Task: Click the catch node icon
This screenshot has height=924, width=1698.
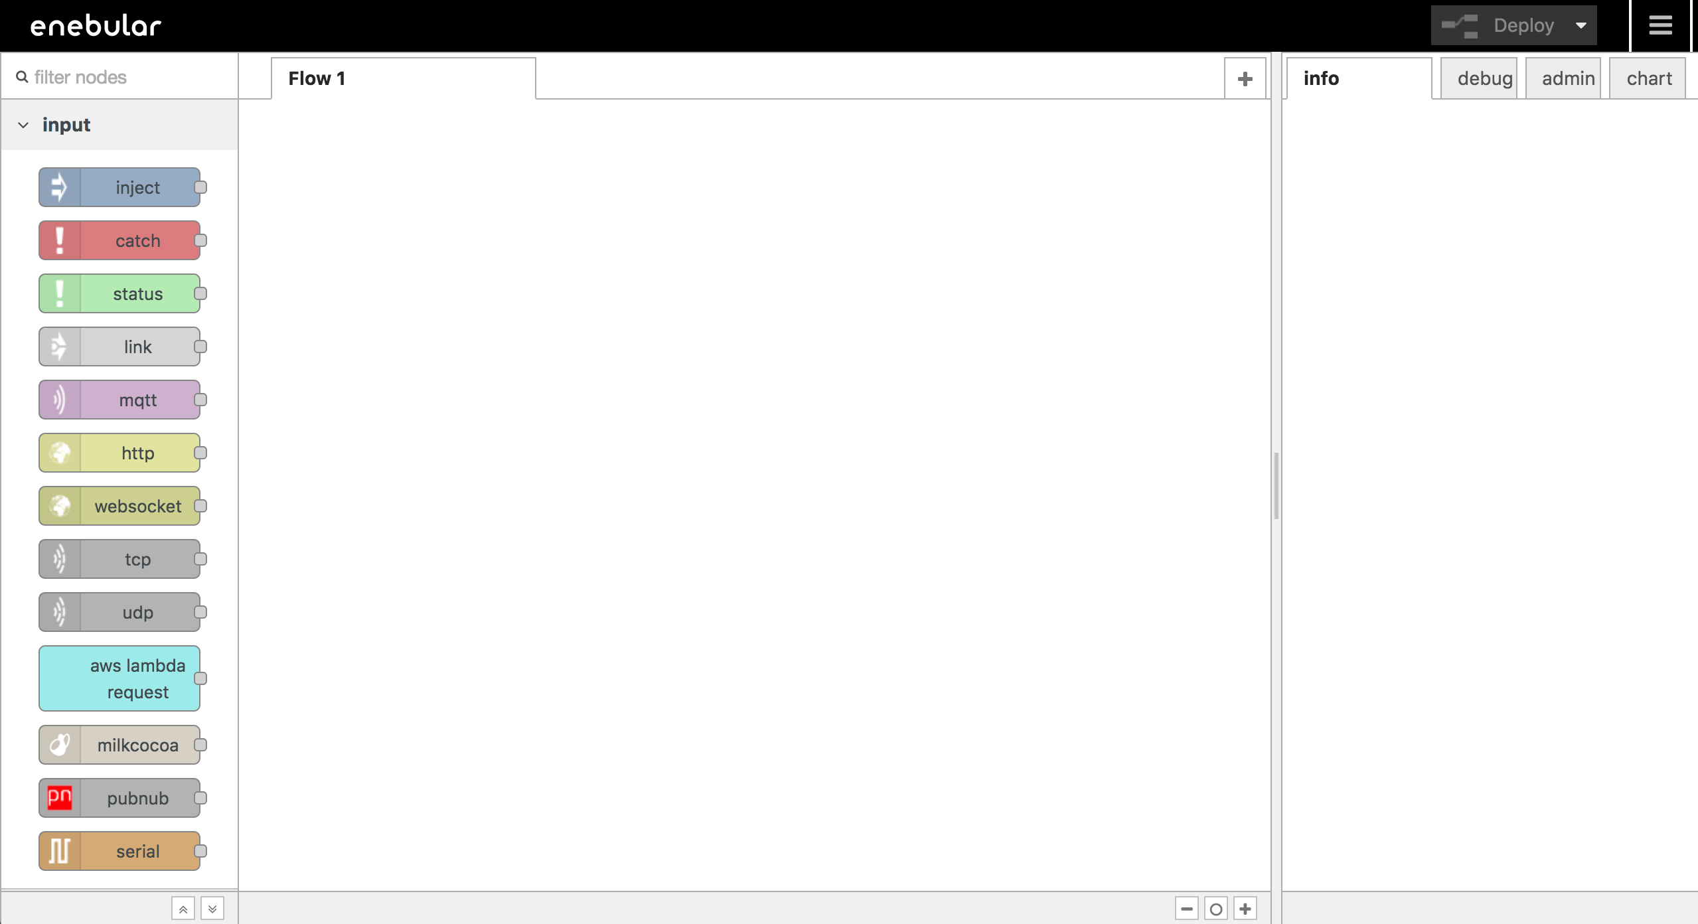Action: [59, 240]
